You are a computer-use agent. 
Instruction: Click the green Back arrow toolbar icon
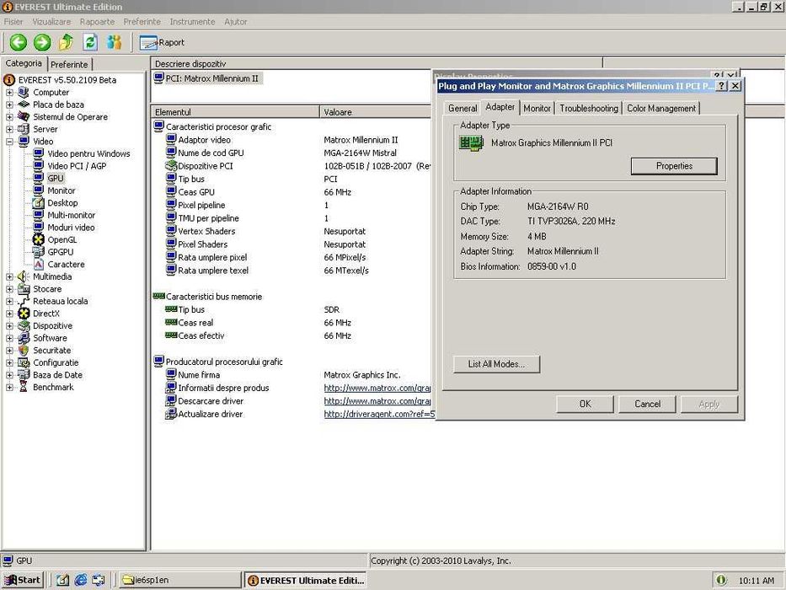[19, 42]
